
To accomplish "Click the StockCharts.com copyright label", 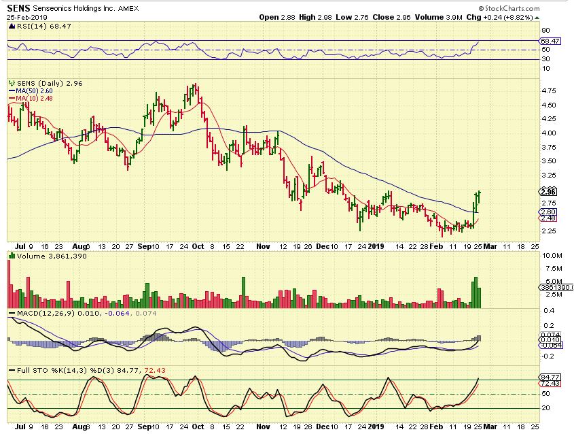I will pos(509,8).
